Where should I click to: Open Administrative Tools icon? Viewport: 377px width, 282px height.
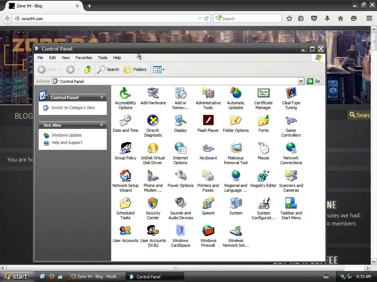click(x=208, y=98)
